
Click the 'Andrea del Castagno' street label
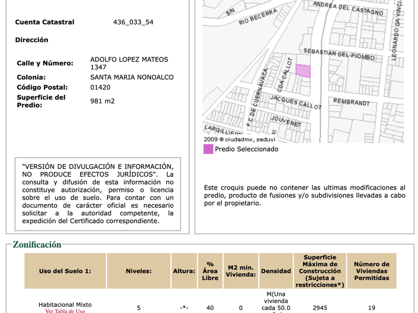pyautogui.click(x=348, y=7)
